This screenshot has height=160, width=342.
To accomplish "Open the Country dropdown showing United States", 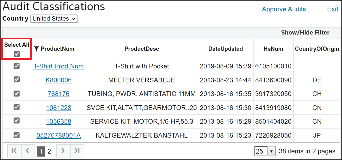I will pyautogui.click(x=54, y=19).
